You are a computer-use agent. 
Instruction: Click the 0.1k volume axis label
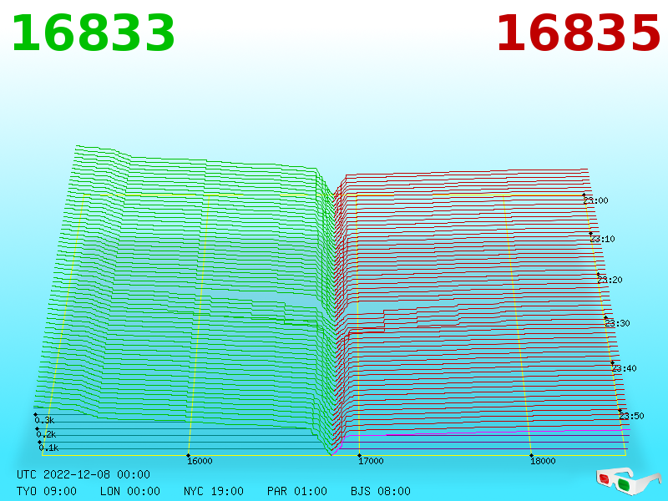click(x=48, y=448)
